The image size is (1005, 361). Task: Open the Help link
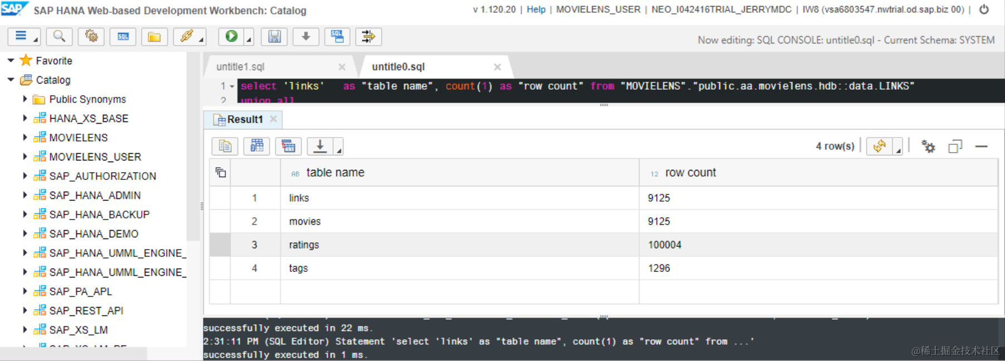tap(536, 9)
